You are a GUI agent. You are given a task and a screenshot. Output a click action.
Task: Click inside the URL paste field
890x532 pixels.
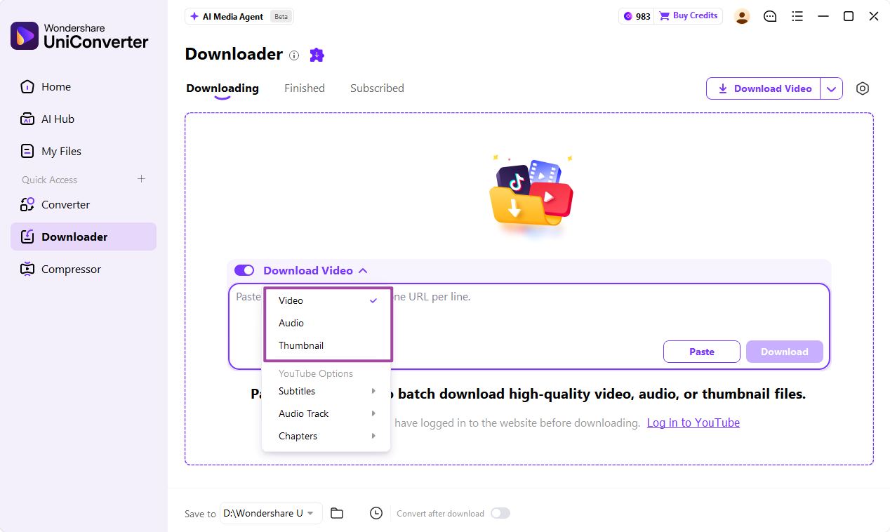coord(529,326)
